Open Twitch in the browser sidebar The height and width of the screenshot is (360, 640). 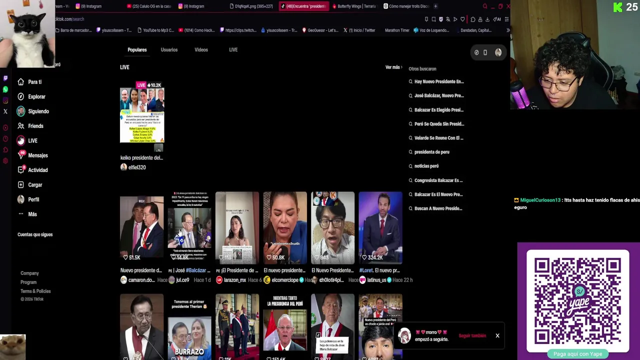tap(5, 78)
